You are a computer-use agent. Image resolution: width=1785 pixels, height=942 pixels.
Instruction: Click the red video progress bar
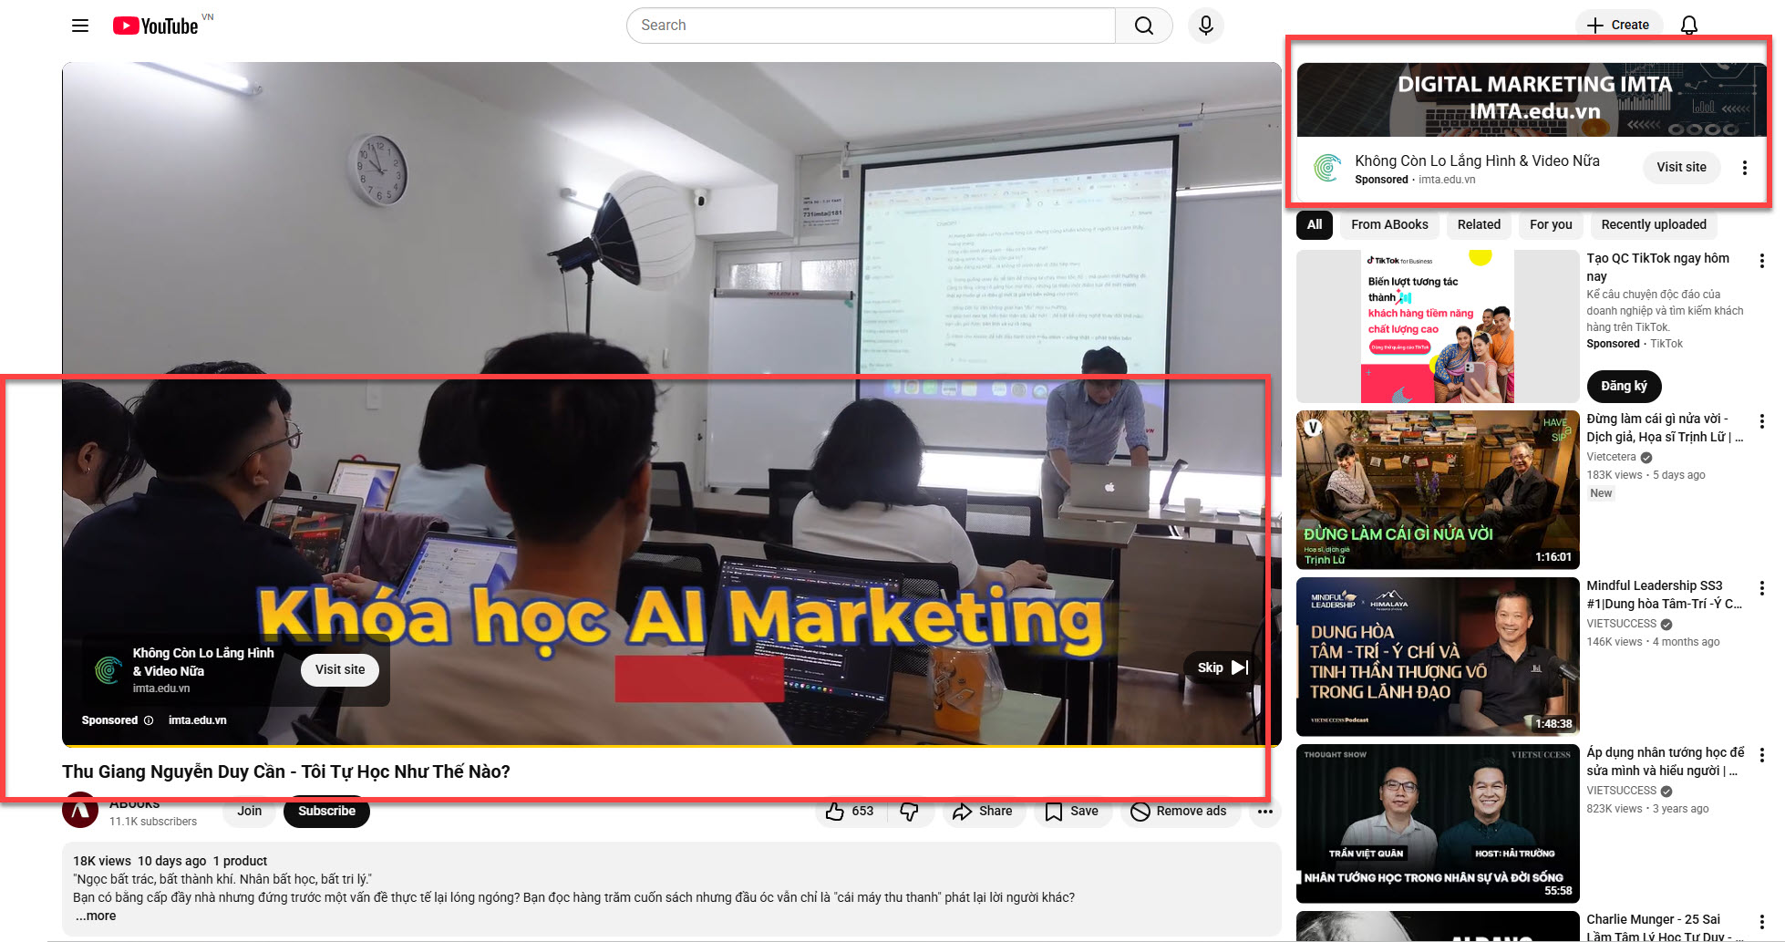coord(698,678)
